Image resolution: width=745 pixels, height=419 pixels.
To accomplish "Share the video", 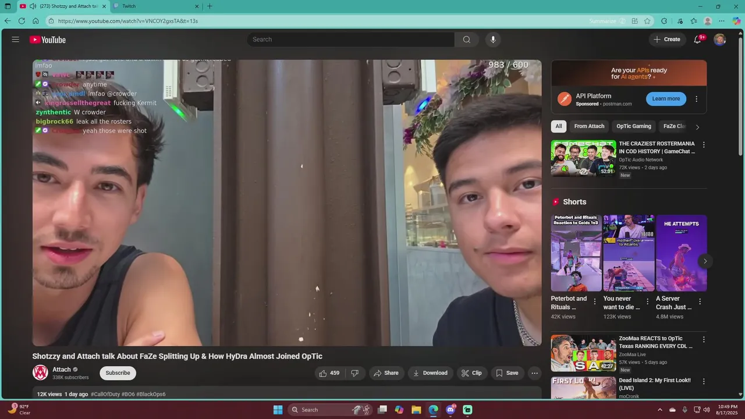I will [386, 373].
